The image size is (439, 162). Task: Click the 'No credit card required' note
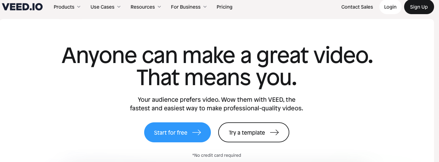(216, 155)
